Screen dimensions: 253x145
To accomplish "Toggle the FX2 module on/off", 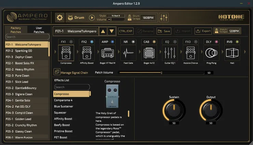I will tap(92, 42).
